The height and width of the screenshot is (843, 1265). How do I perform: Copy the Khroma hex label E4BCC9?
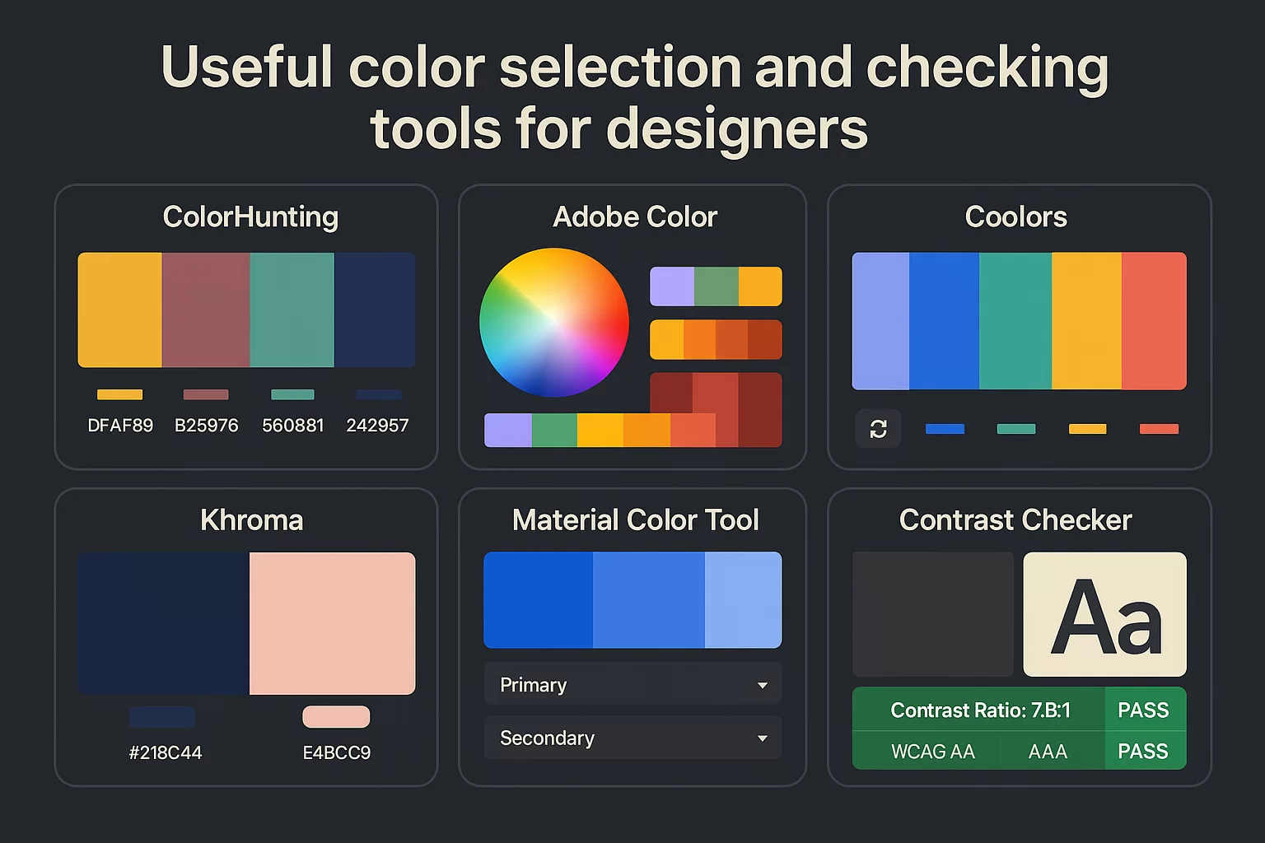[336, 752]
